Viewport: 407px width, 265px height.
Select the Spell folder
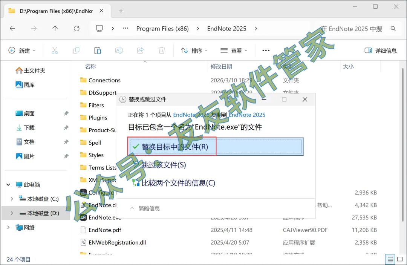point(90,142)
